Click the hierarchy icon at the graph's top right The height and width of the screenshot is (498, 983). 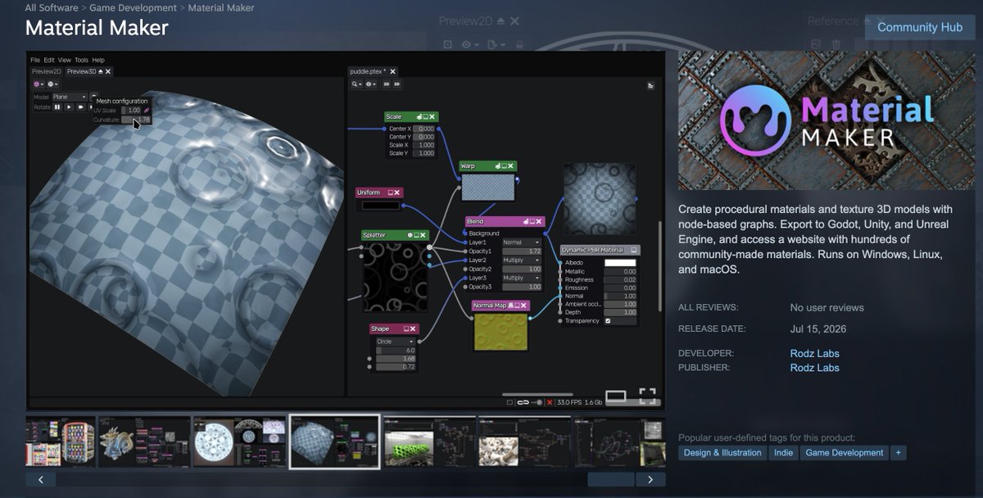[x=650, y=85]
